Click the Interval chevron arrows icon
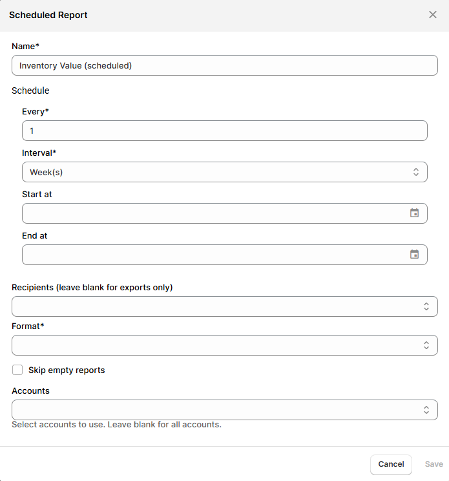 pos(415,172)
